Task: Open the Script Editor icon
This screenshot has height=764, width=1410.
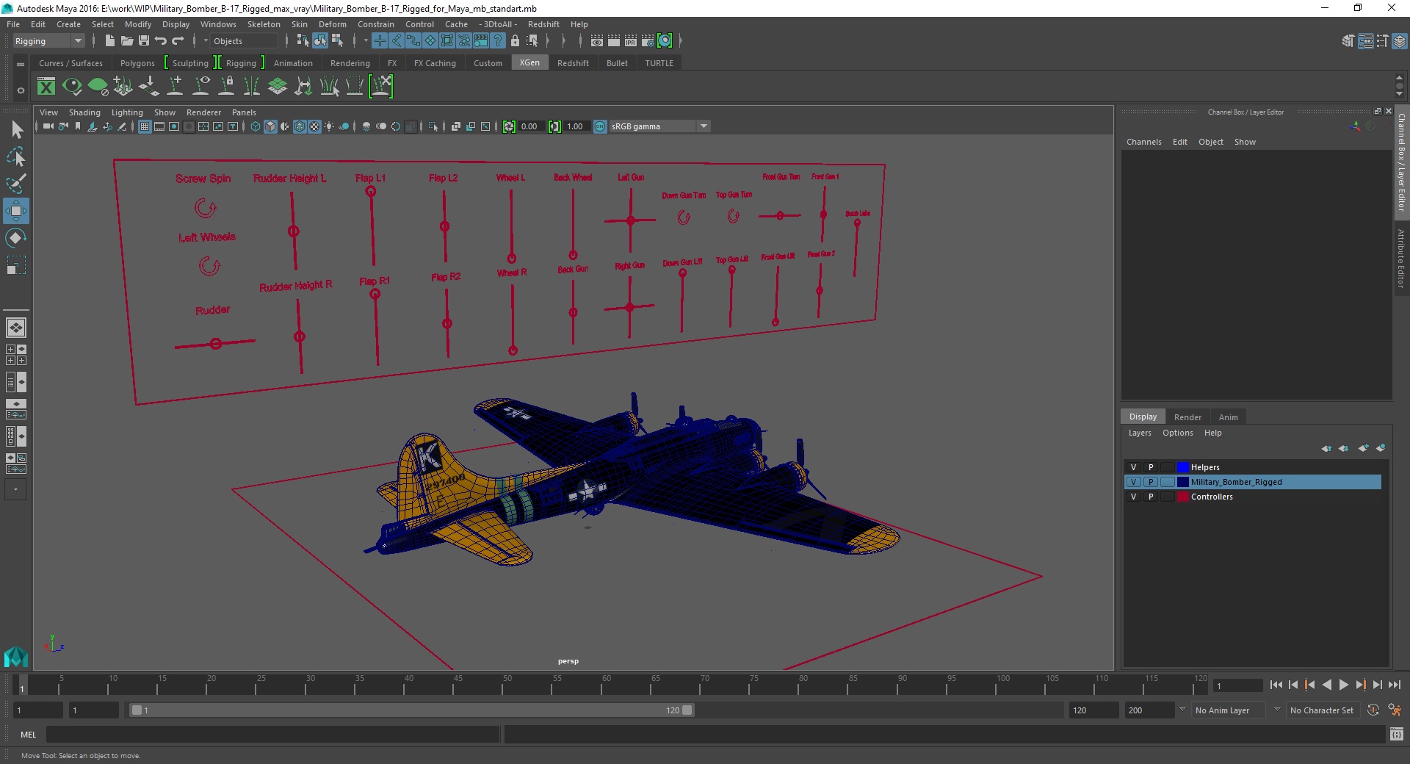Action: pos(1396,734)
